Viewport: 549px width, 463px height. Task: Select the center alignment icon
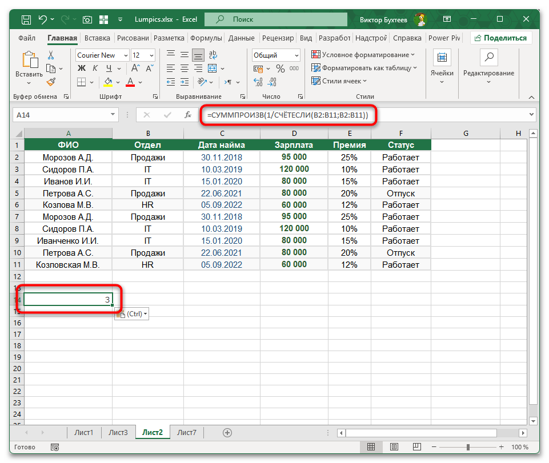pyautogui.click(x=184, y=69)
